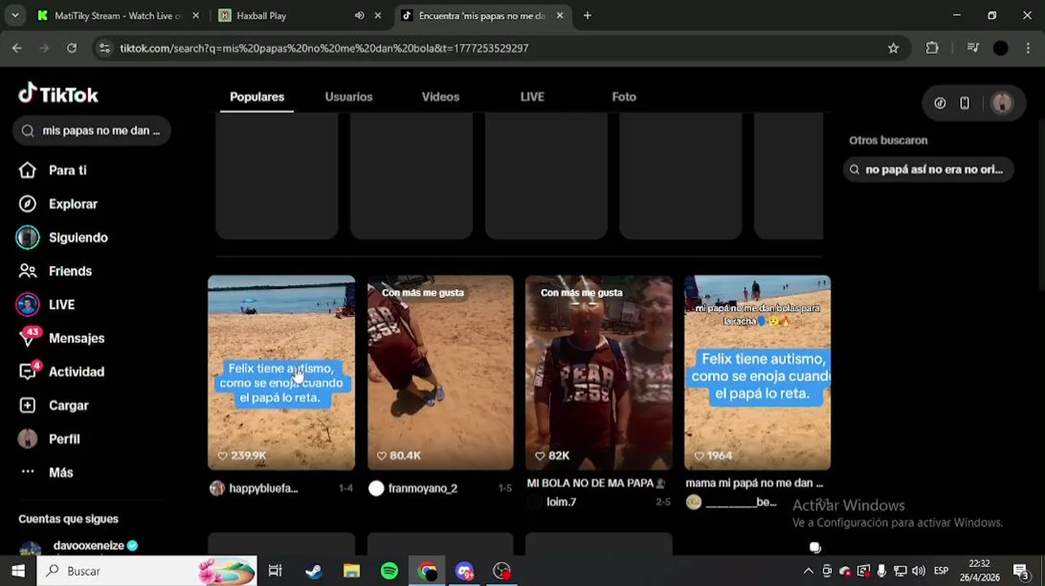This screenshot has height=586, width=1045.
Task: Open video thumbnail with 239.9K likes
Action: point(281,373)
